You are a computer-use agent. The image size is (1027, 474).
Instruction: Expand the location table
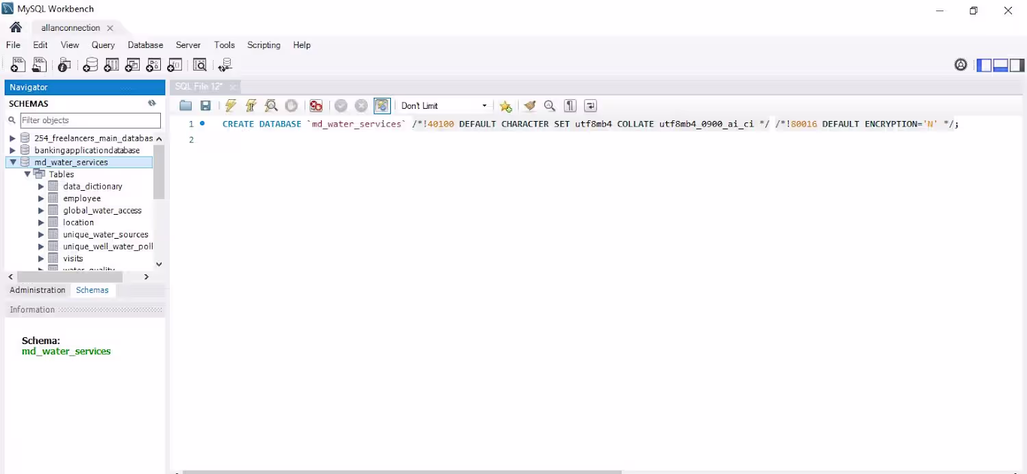[x=41, y=222]
